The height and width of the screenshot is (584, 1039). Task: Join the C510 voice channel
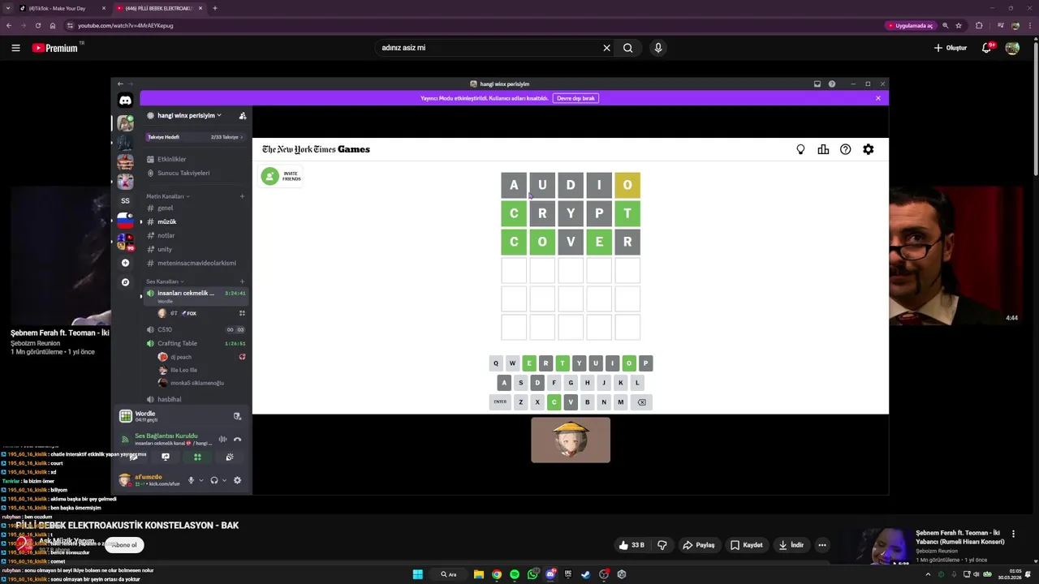[x=196, y=329]
